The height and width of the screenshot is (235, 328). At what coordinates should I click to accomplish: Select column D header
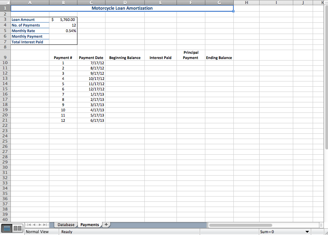(x=125, y=3)
